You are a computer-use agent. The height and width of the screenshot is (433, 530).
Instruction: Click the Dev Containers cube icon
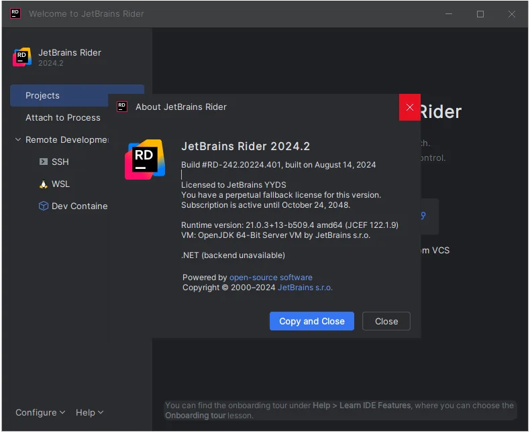tap(43, 206)
